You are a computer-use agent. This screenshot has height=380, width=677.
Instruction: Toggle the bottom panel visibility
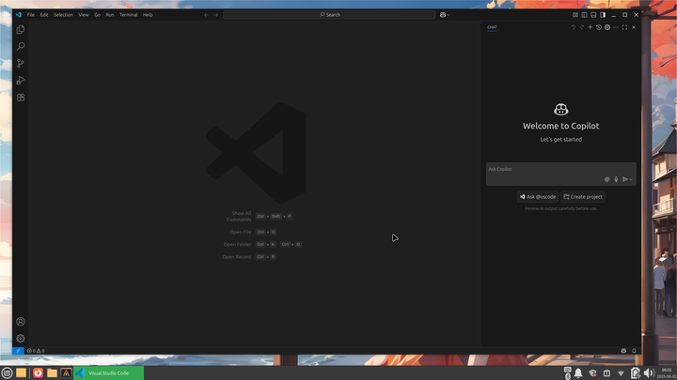(x=593, y=15)
